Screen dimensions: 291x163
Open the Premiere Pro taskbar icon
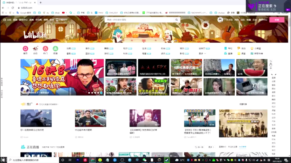[77, 160]
